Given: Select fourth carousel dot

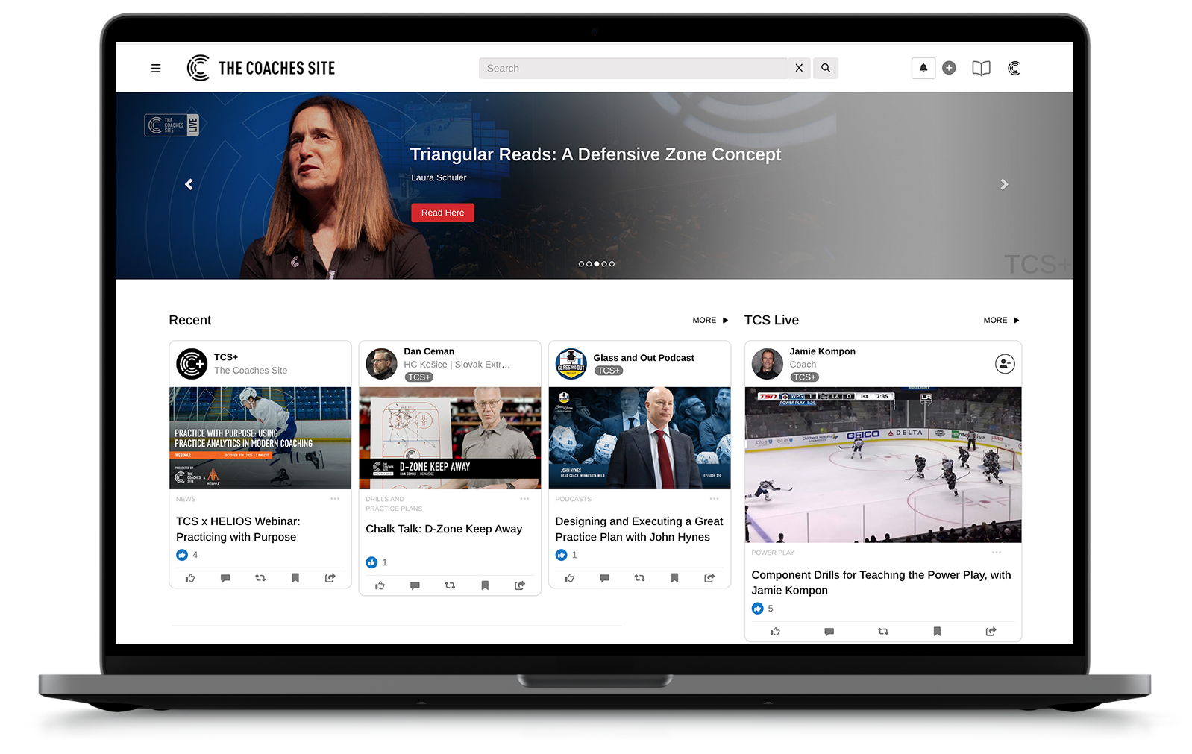Looking at the screenshot, I should coord(604,264).
